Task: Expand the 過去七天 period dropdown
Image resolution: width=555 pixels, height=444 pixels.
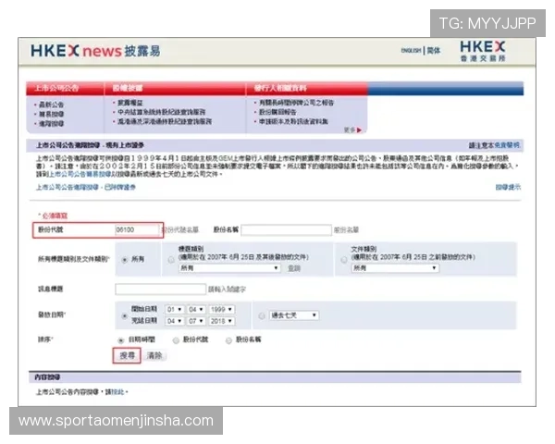Action: pos(294,315)
